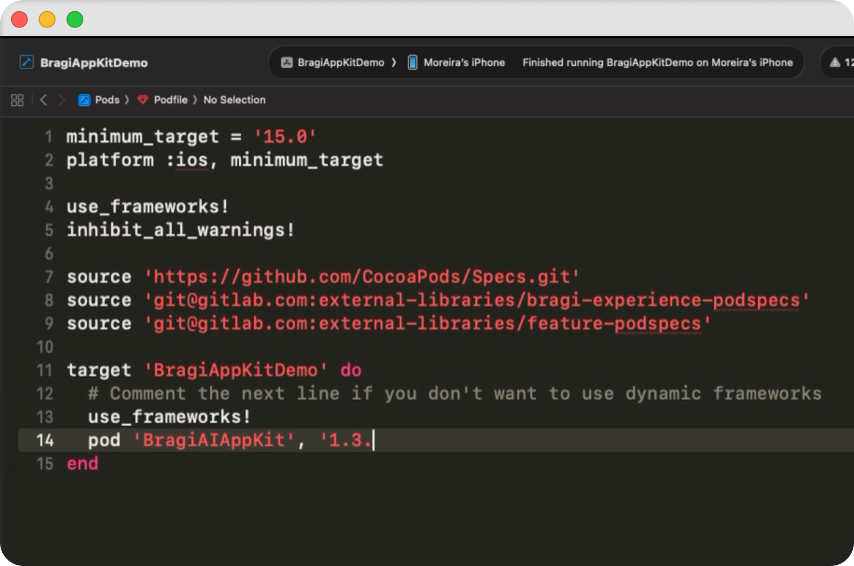The image size is (854, 566).
Task: Click the red Podfile ruby icon
Action: 143,100
